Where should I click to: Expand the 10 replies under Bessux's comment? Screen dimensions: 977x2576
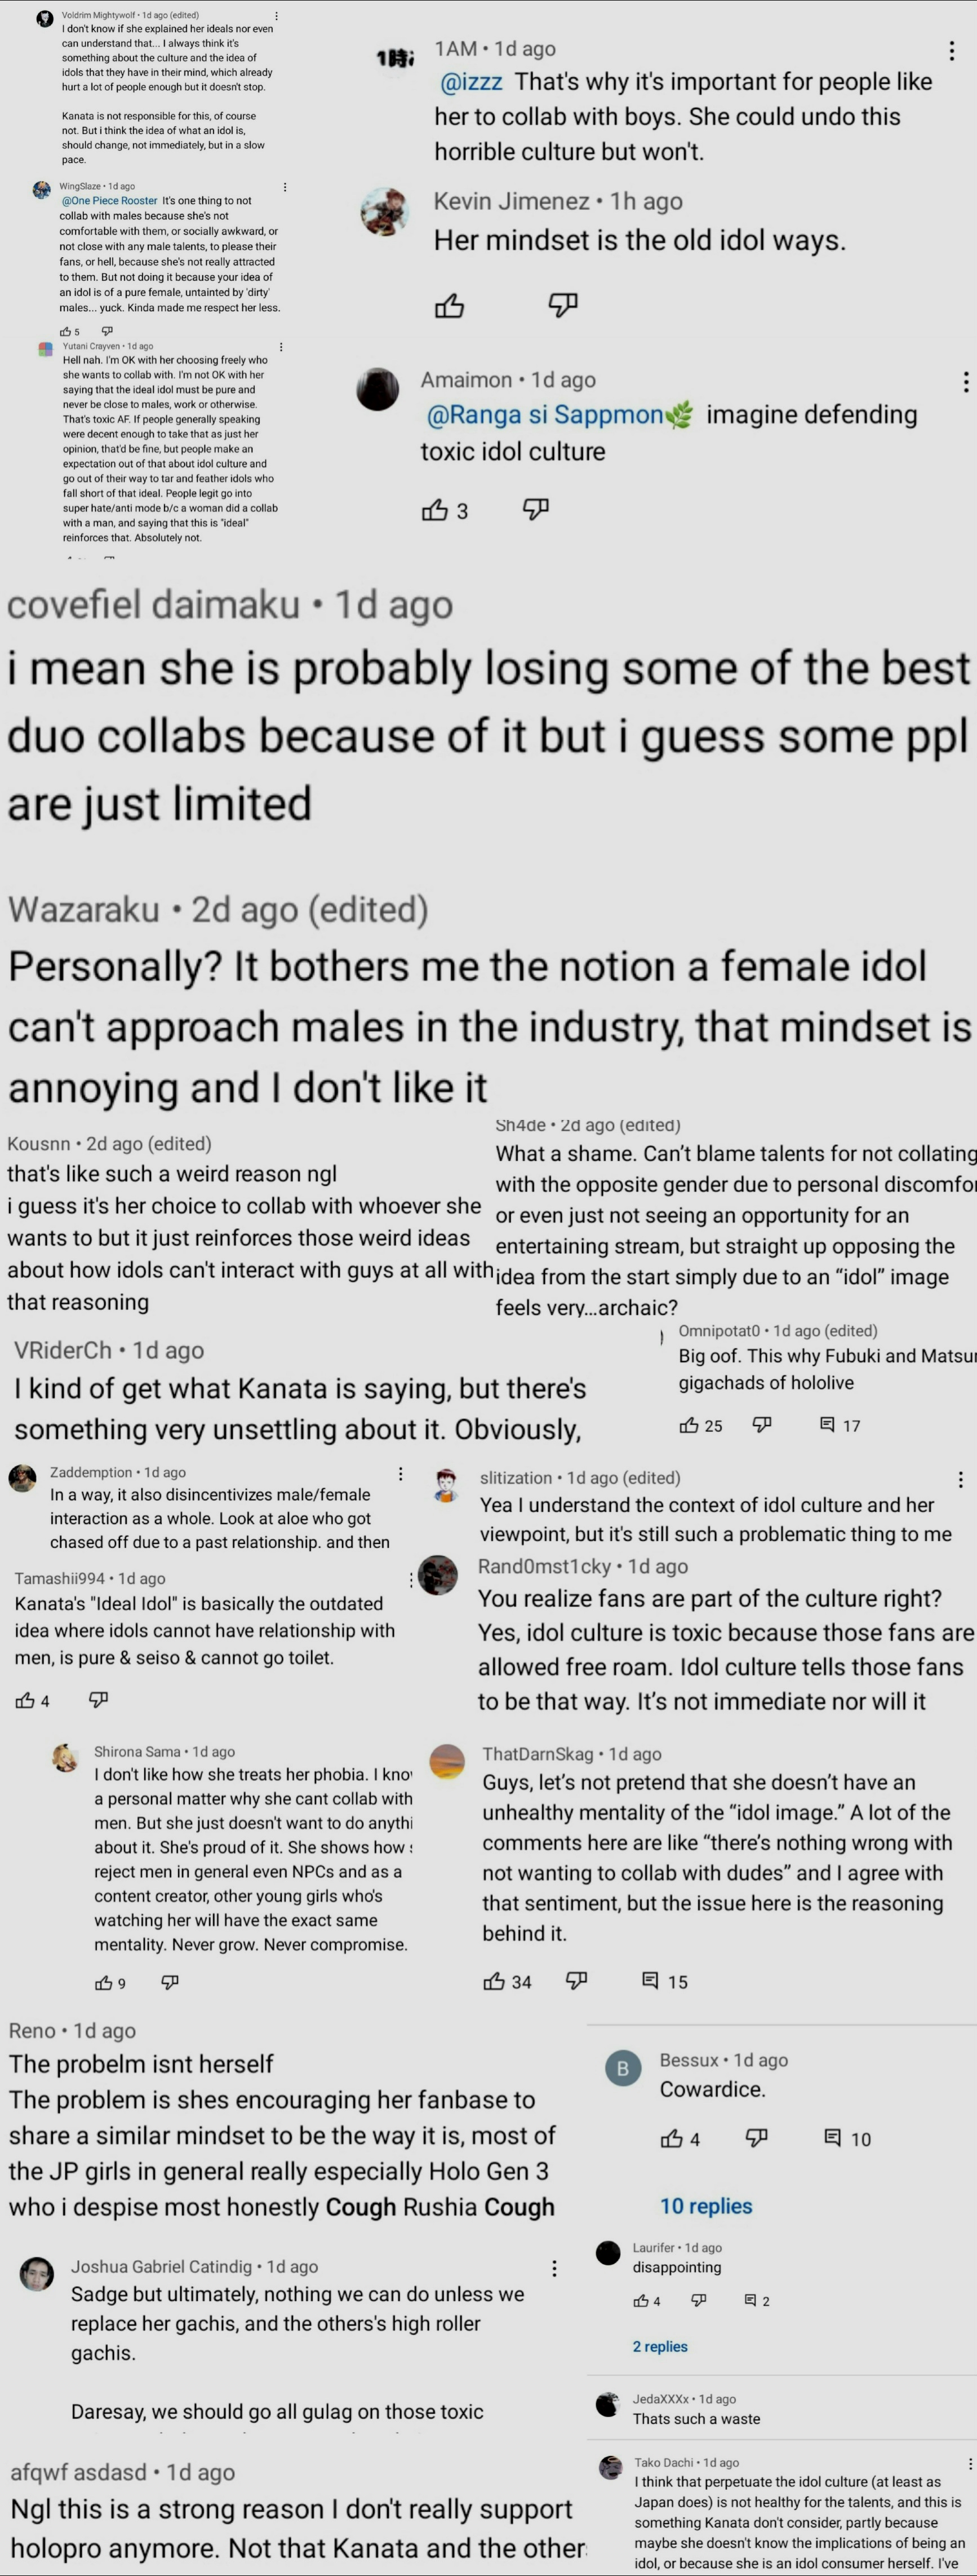[x=705, y=2205]
